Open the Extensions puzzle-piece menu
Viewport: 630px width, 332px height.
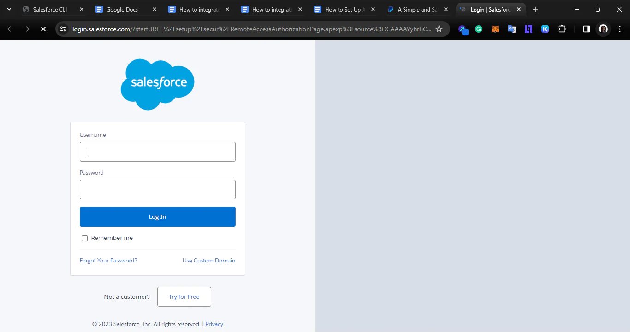pos(562,29)
